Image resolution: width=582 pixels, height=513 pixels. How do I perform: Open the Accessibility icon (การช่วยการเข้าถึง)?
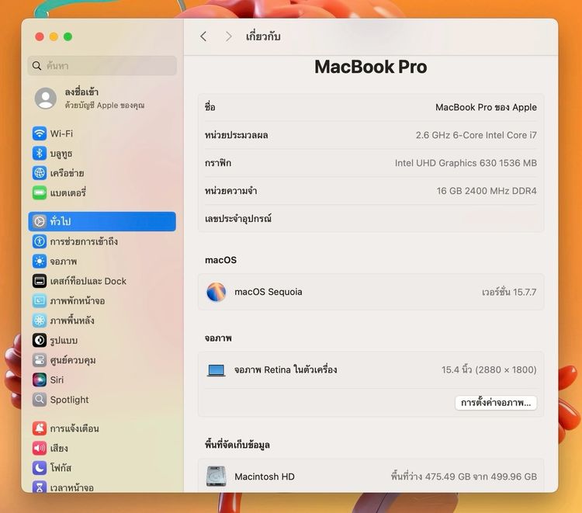(x=40, y=241)
